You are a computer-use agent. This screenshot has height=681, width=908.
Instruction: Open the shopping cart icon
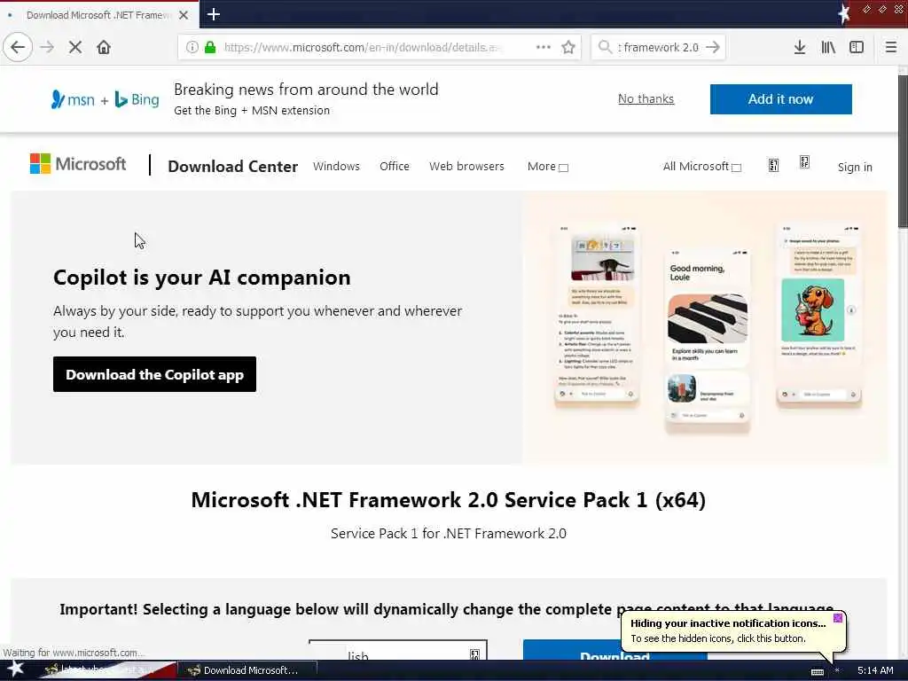coord(804,162)
